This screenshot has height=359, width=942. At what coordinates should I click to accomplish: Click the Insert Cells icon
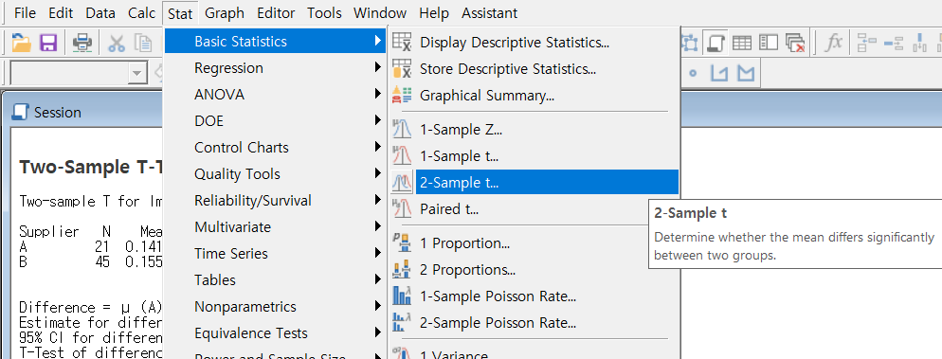[867, 42]
